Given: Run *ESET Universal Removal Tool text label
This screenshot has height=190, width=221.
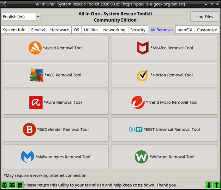Looking at the screenshot, I should click(x=172, y=130).
